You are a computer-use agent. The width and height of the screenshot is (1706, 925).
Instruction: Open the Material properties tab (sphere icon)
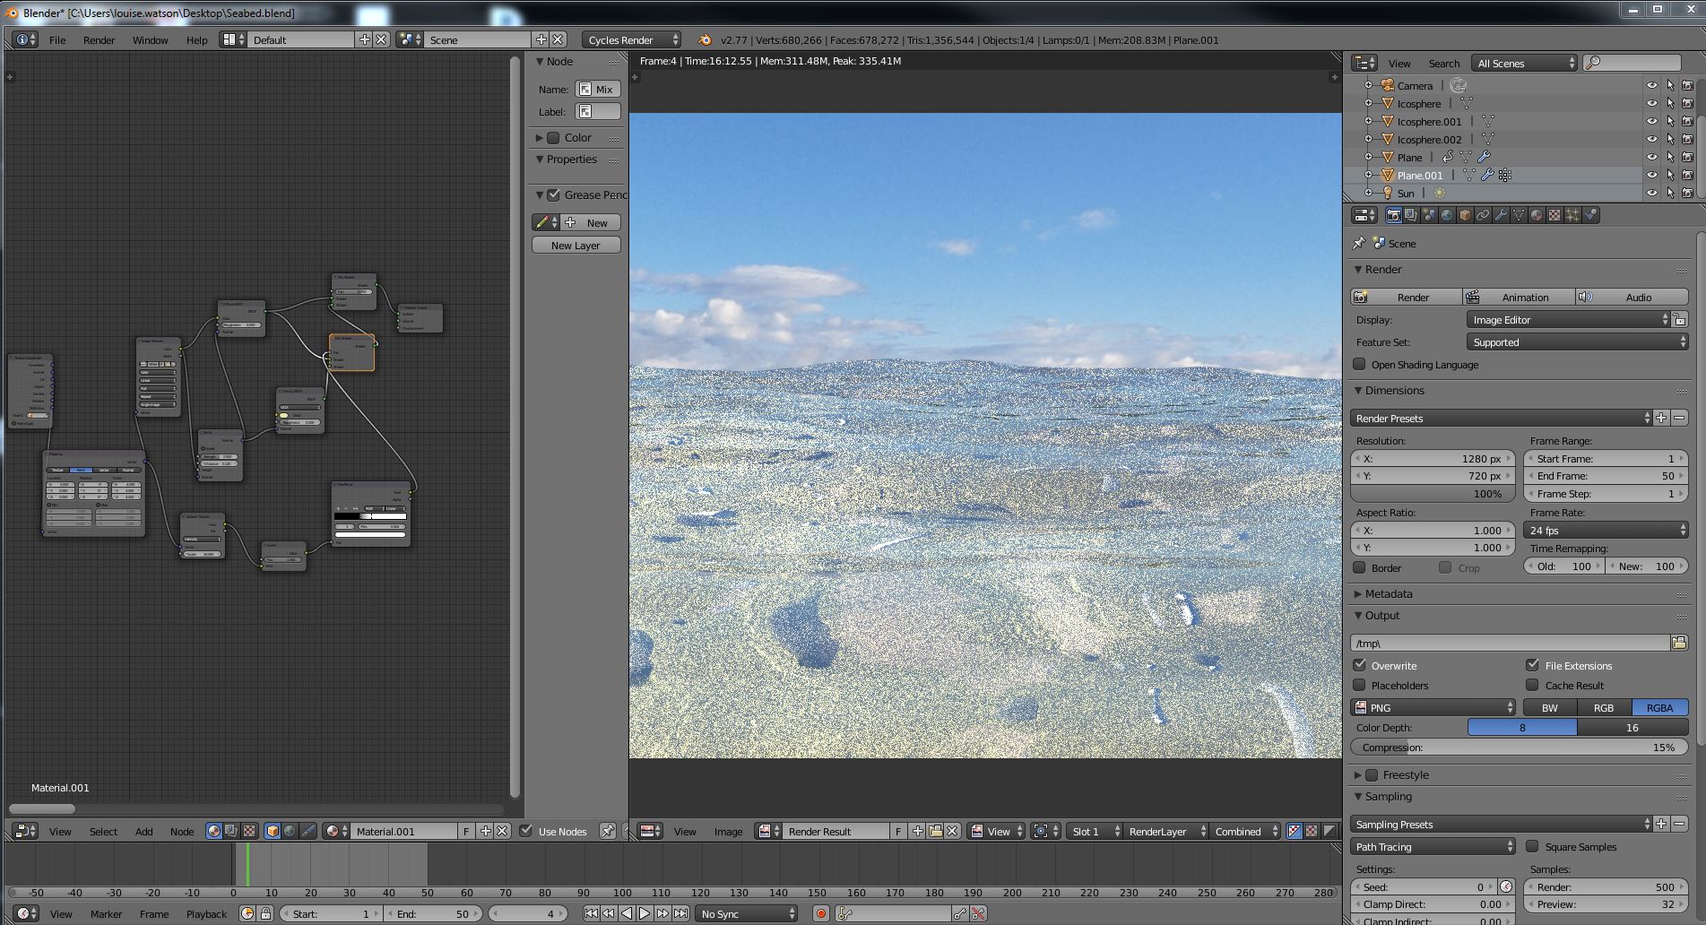pos(1537,215)
